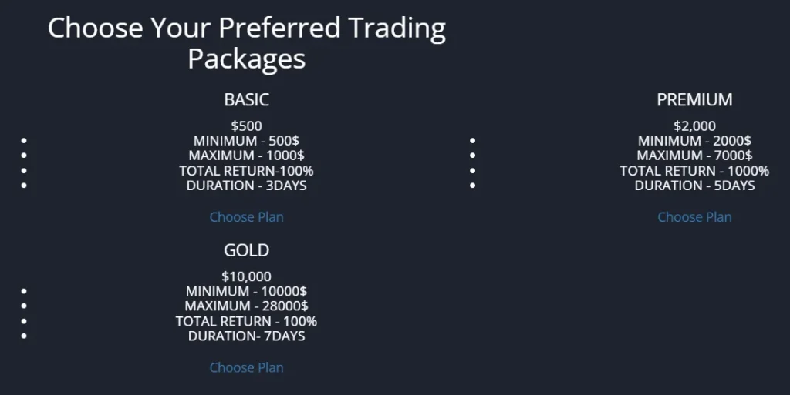Click 'DURATION - 5DAYS' list item
This screenshot has height=395, width=790.
pyautogui.click(x=694, y=186)
